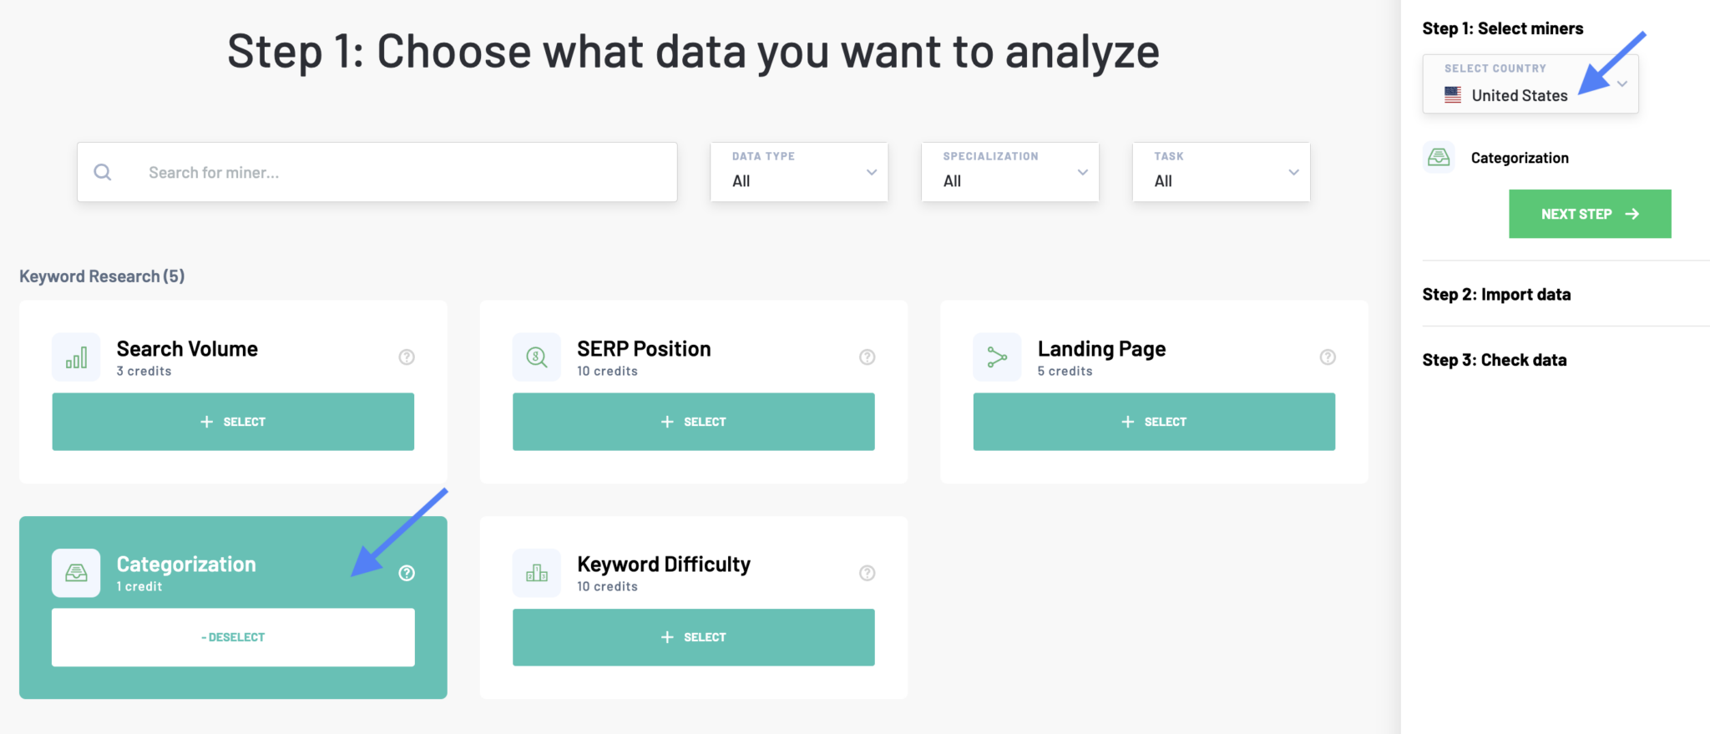Click the Landing Page link-path icon

coord(997,357)
